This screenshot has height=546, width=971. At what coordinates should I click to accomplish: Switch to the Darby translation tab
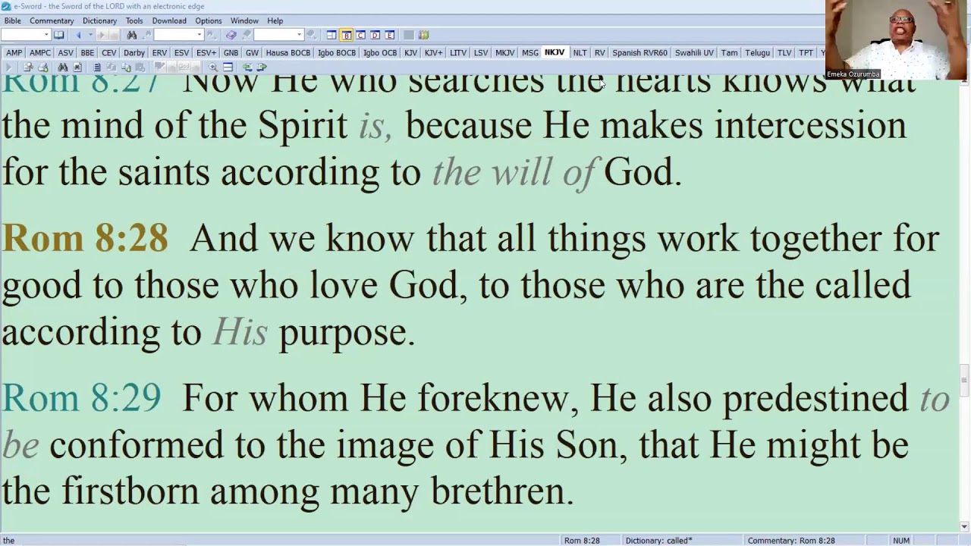coord(134,52)
